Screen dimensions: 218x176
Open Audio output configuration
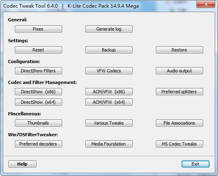pyautogui.click(x=180, y=71)
